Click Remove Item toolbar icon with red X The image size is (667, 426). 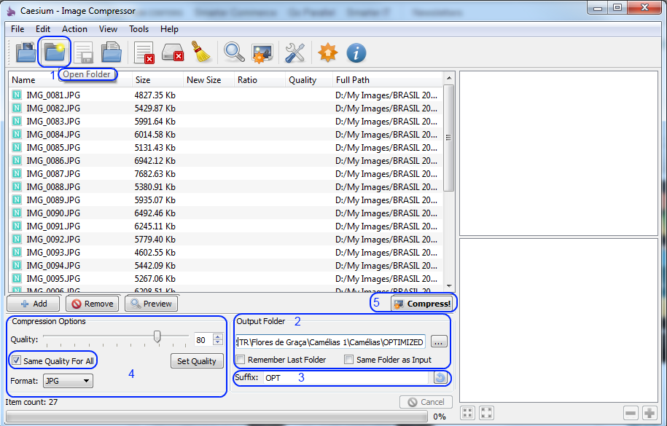144,52
